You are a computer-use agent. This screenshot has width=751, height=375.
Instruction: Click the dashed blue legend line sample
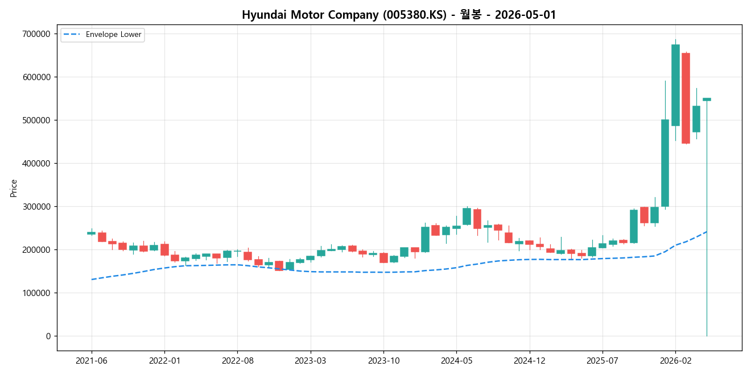tap(73, 35)
